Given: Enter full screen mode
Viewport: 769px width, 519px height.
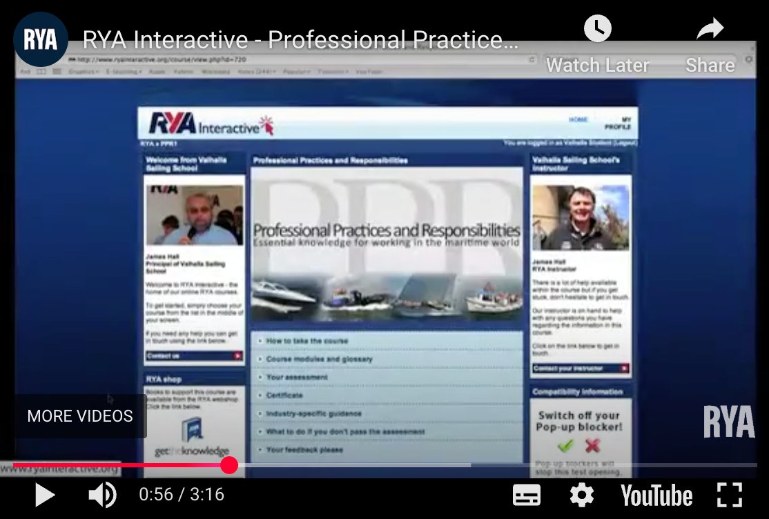Looking at the screenshot, I should pos(729,494).
